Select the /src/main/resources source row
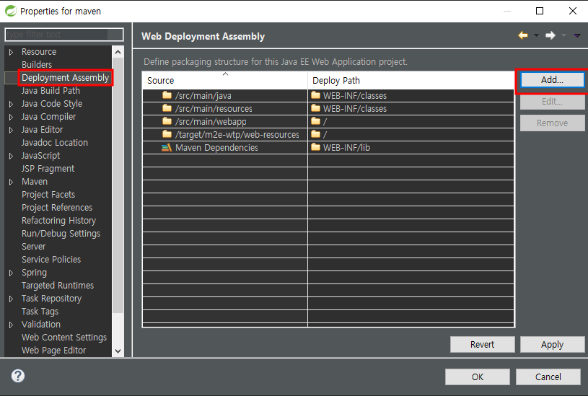 tap(225, 108)
